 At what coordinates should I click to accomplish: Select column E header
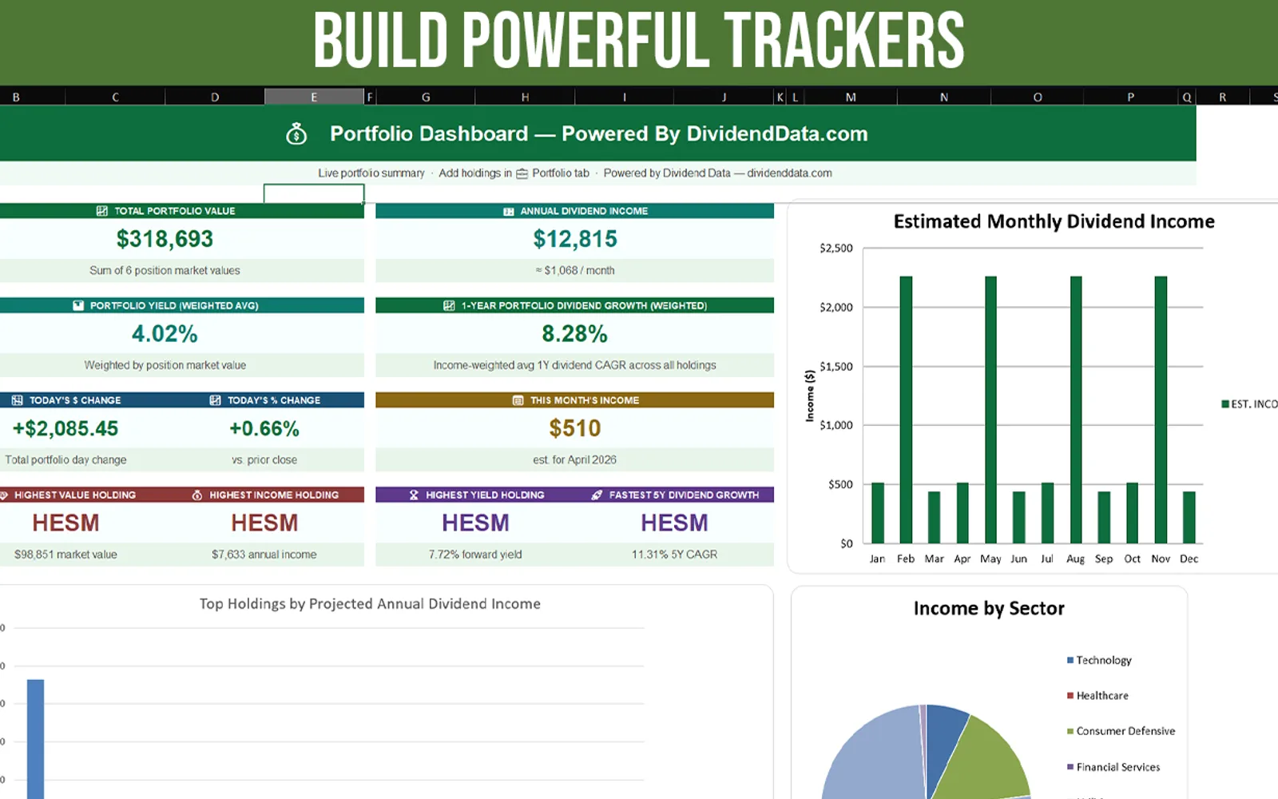pos(314,97)
